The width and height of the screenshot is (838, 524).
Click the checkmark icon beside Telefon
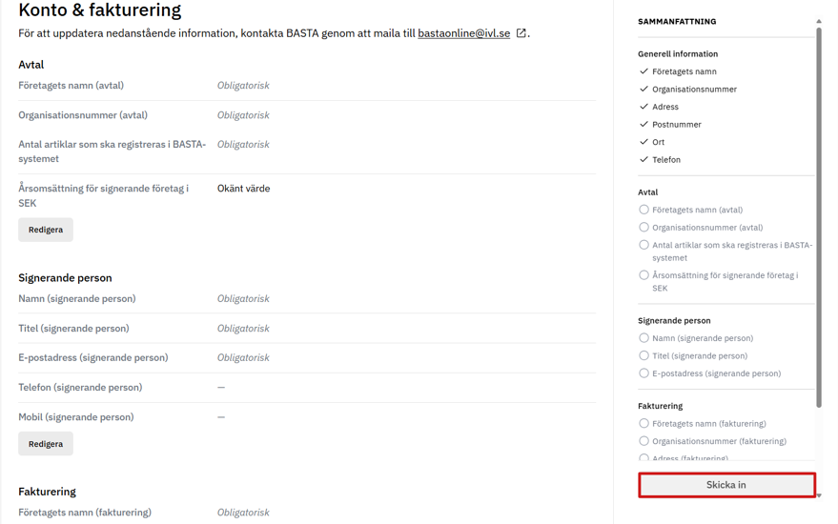(x=644, y=160)
